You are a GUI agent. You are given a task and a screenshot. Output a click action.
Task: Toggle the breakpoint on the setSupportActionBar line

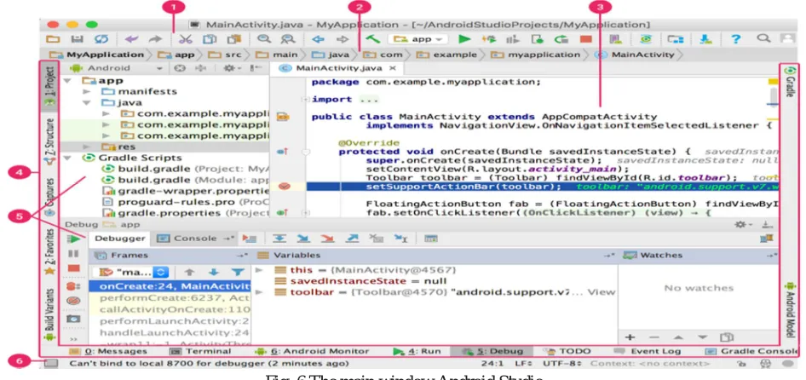click(x=284, y=186)
